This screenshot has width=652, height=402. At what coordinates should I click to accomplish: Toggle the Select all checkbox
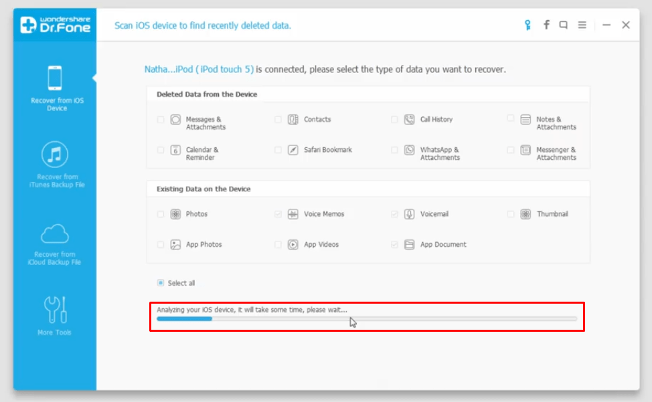tap(161, 283)
